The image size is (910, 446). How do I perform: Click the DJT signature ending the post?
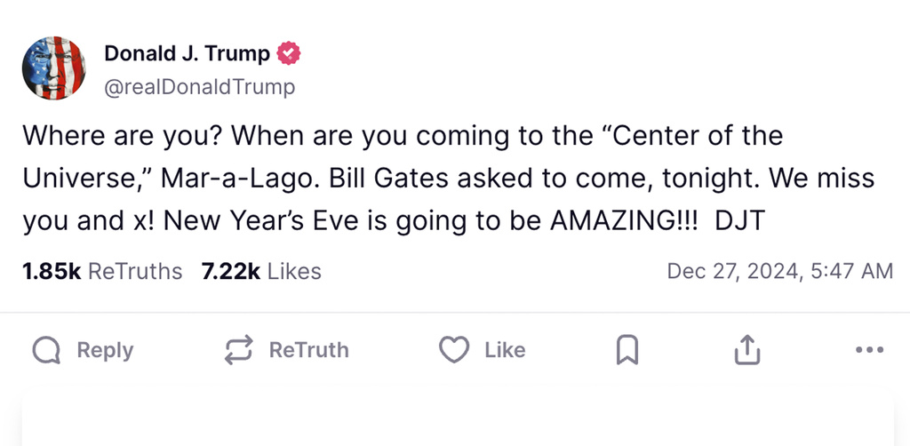click(x=738, y=220)
